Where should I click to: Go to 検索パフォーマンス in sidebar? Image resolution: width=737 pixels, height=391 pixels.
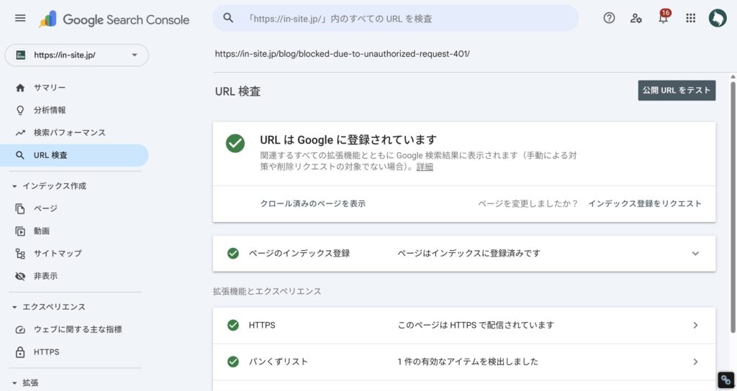[70, 133]
